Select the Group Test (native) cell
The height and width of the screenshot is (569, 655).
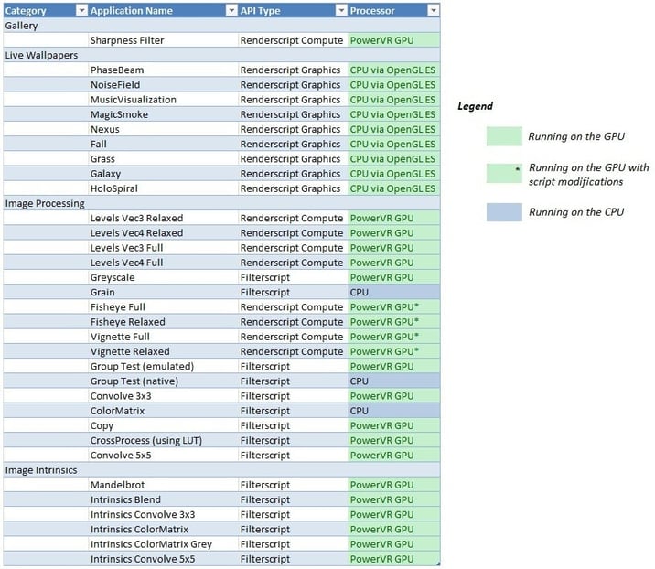click(x=164, y=381)
